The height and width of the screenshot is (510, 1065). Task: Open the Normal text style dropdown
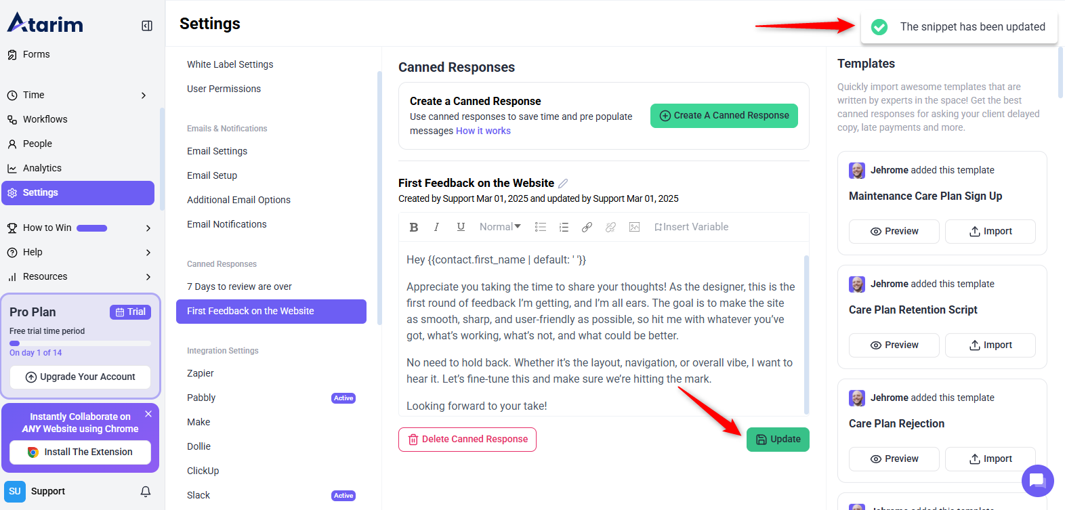[x=500, y=227]
